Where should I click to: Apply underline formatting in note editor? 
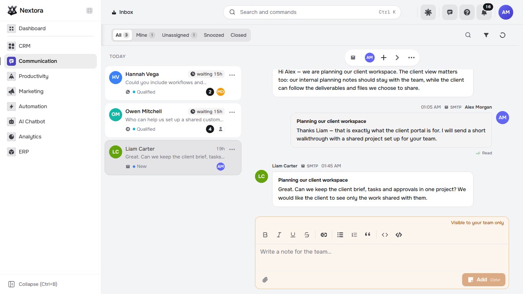293,235
